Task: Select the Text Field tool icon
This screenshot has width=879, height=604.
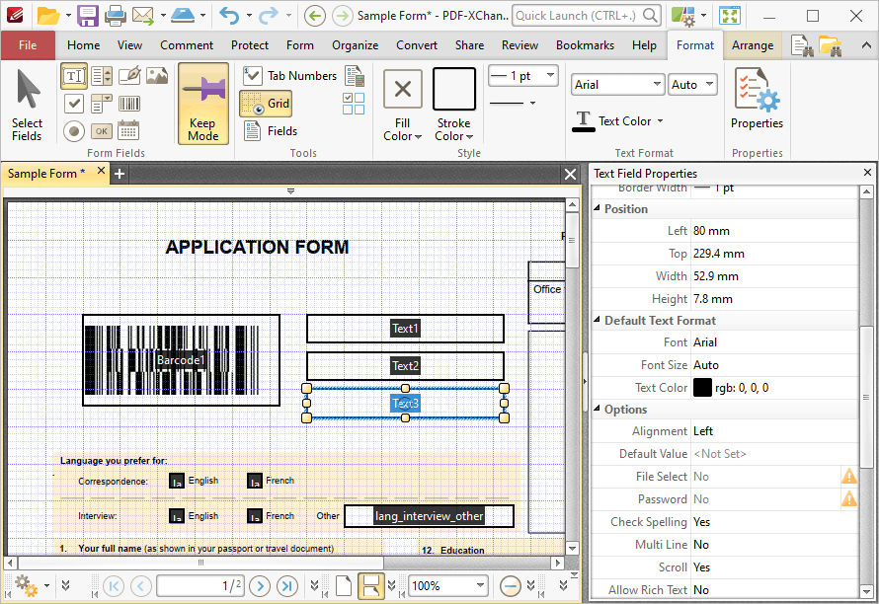Action: [x=74, y=76]
